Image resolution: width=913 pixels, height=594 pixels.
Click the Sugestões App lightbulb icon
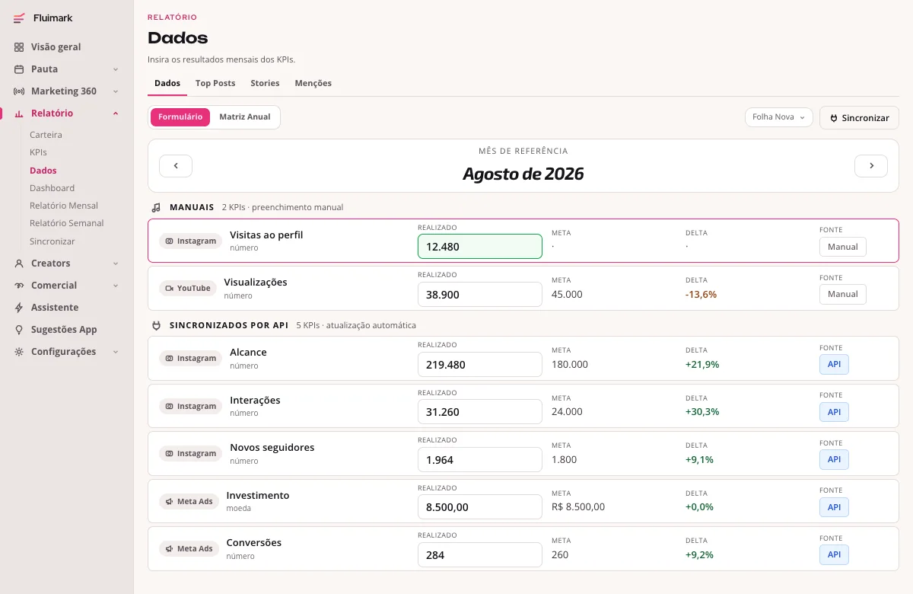19,330
